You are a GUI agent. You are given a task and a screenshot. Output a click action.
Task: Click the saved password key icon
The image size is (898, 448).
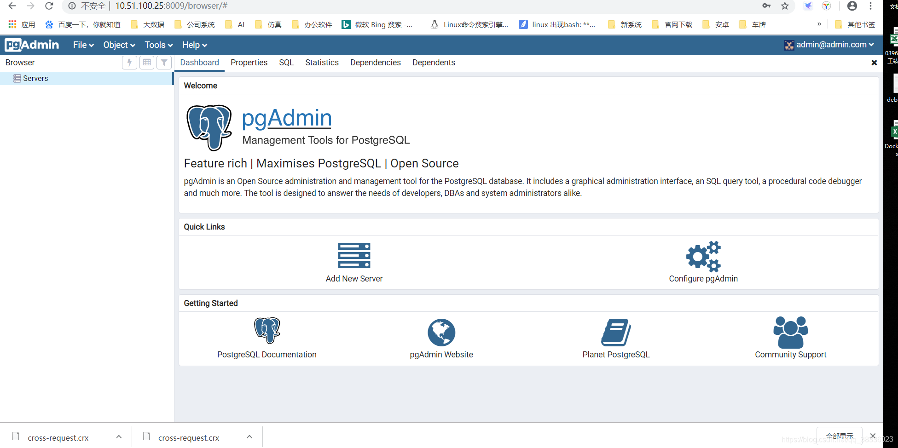click(766, 6)
